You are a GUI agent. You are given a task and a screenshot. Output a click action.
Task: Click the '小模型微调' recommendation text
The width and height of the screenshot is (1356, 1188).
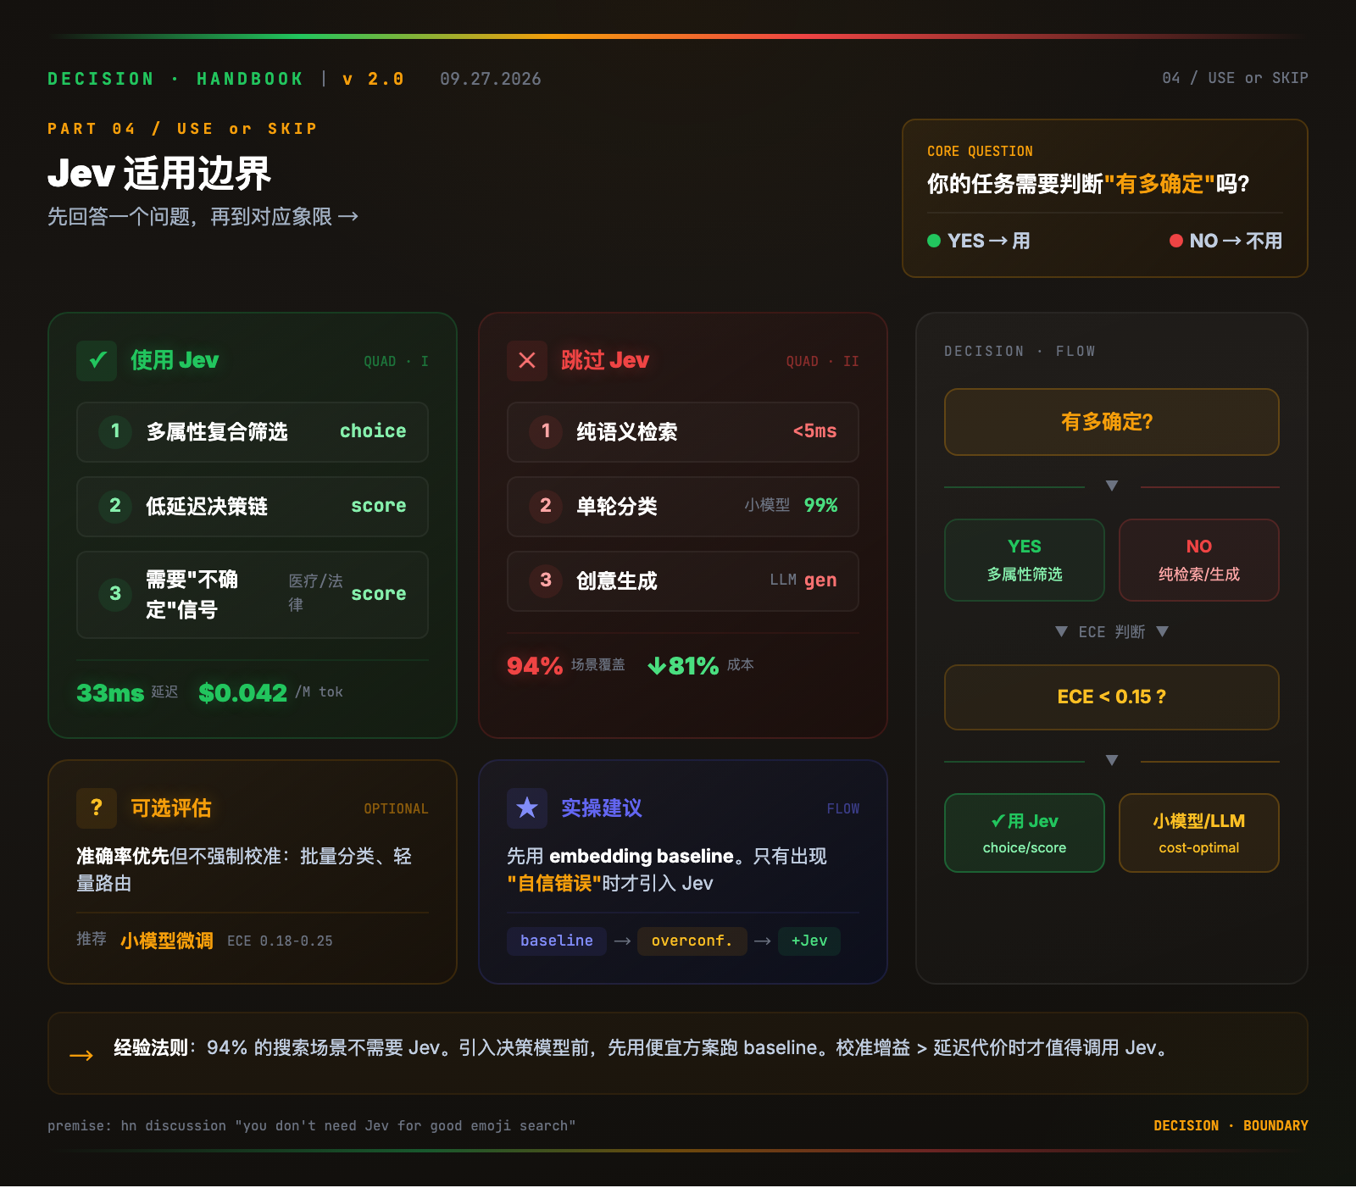click(x=167, y=941)
